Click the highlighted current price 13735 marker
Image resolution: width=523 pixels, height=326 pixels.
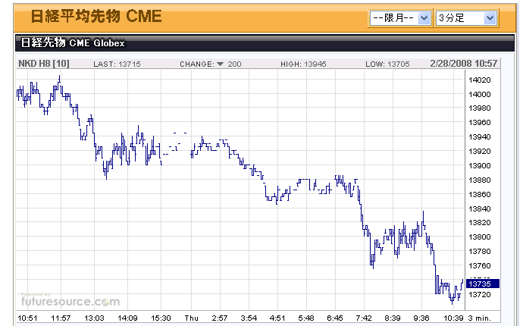tap(483, 284)
